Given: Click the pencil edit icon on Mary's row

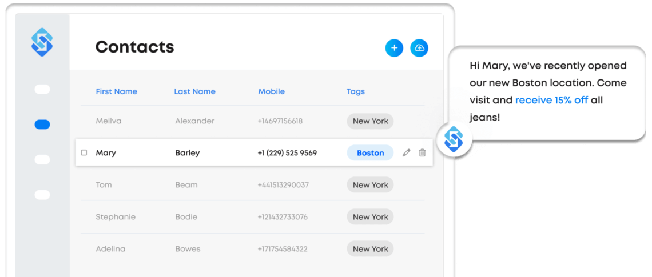Looking at the screenshot, I should [406, 153].
